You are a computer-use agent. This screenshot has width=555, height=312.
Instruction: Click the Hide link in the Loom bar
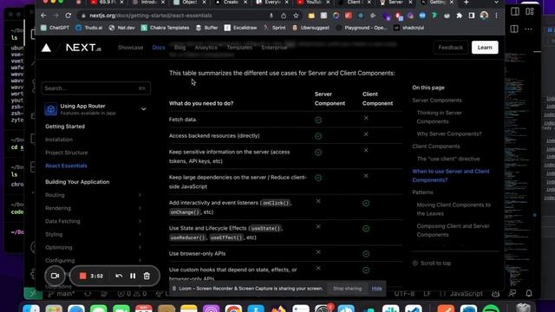click(376, 289)
